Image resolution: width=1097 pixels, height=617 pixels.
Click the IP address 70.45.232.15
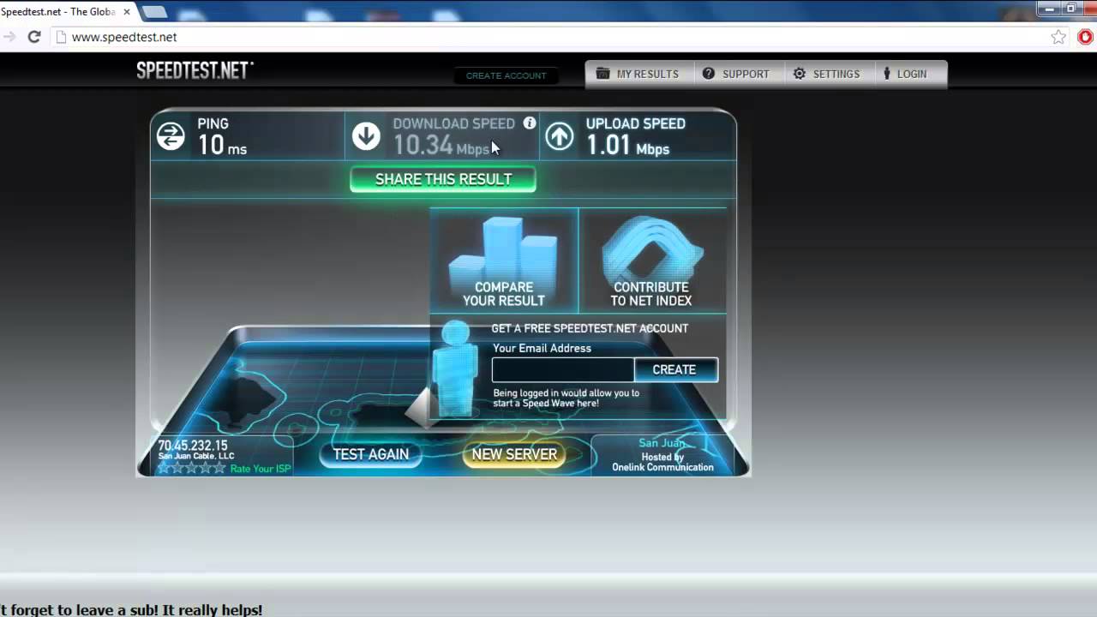point(193,446)
